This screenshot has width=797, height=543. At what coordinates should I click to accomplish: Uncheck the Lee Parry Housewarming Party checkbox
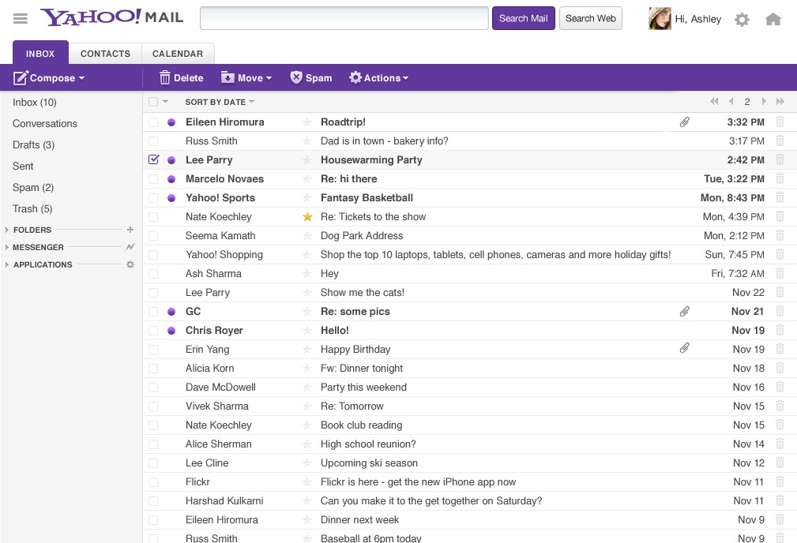154,159
